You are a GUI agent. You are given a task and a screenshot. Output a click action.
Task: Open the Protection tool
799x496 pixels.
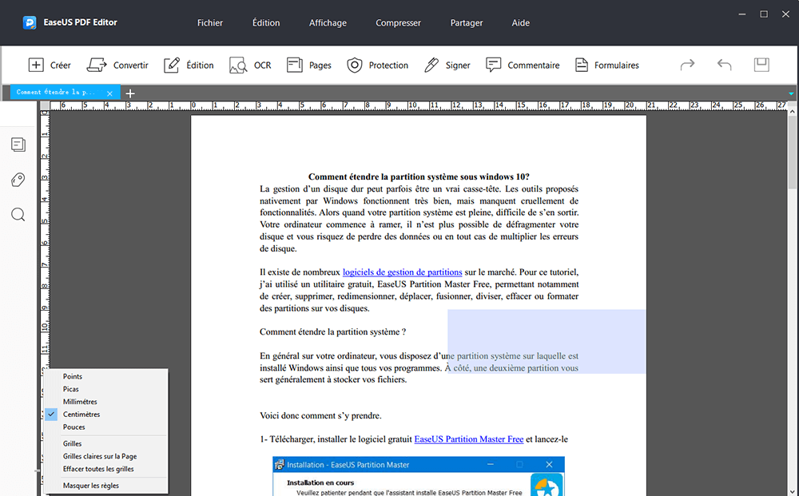378,65
